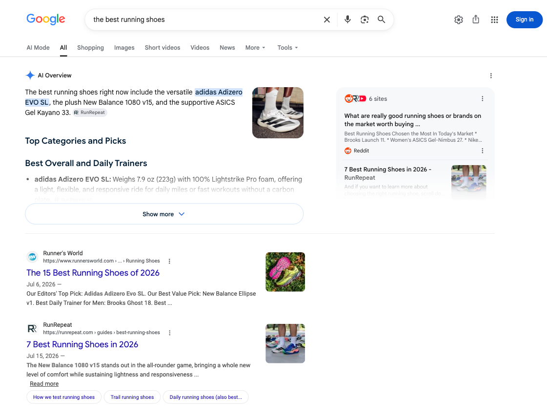The width and height of the screenshot is (547, 414).
Task: Click the 'Jul 6, 2026' date text
Action: tap(41, 284)
